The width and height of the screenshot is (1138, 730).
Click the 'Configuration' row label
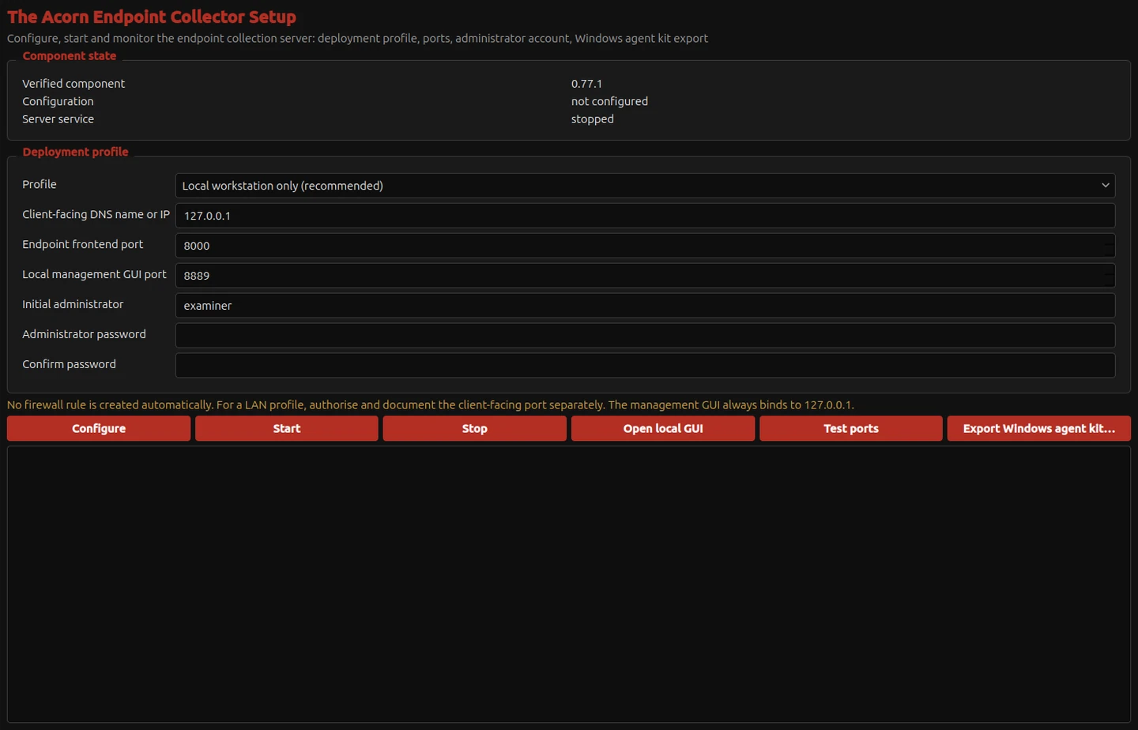point(58,101)
